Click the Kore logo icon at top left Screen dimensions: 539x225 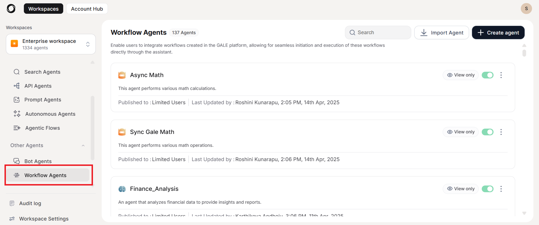[11, 9]
